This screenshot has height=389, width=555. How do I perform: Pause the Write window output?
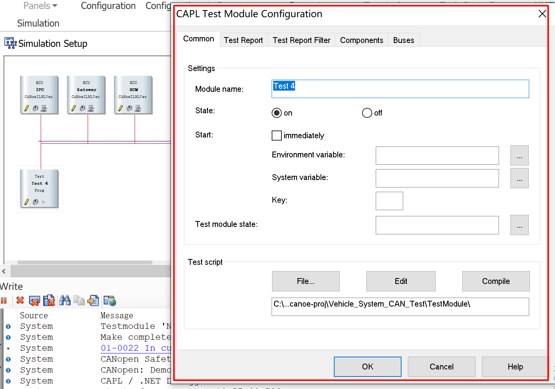[x=4, y=301]
